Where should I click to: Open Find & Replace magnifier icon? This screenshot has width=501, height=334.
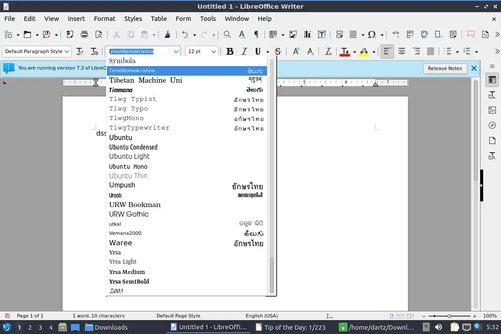pyautogui.click(x=227, y=34)
